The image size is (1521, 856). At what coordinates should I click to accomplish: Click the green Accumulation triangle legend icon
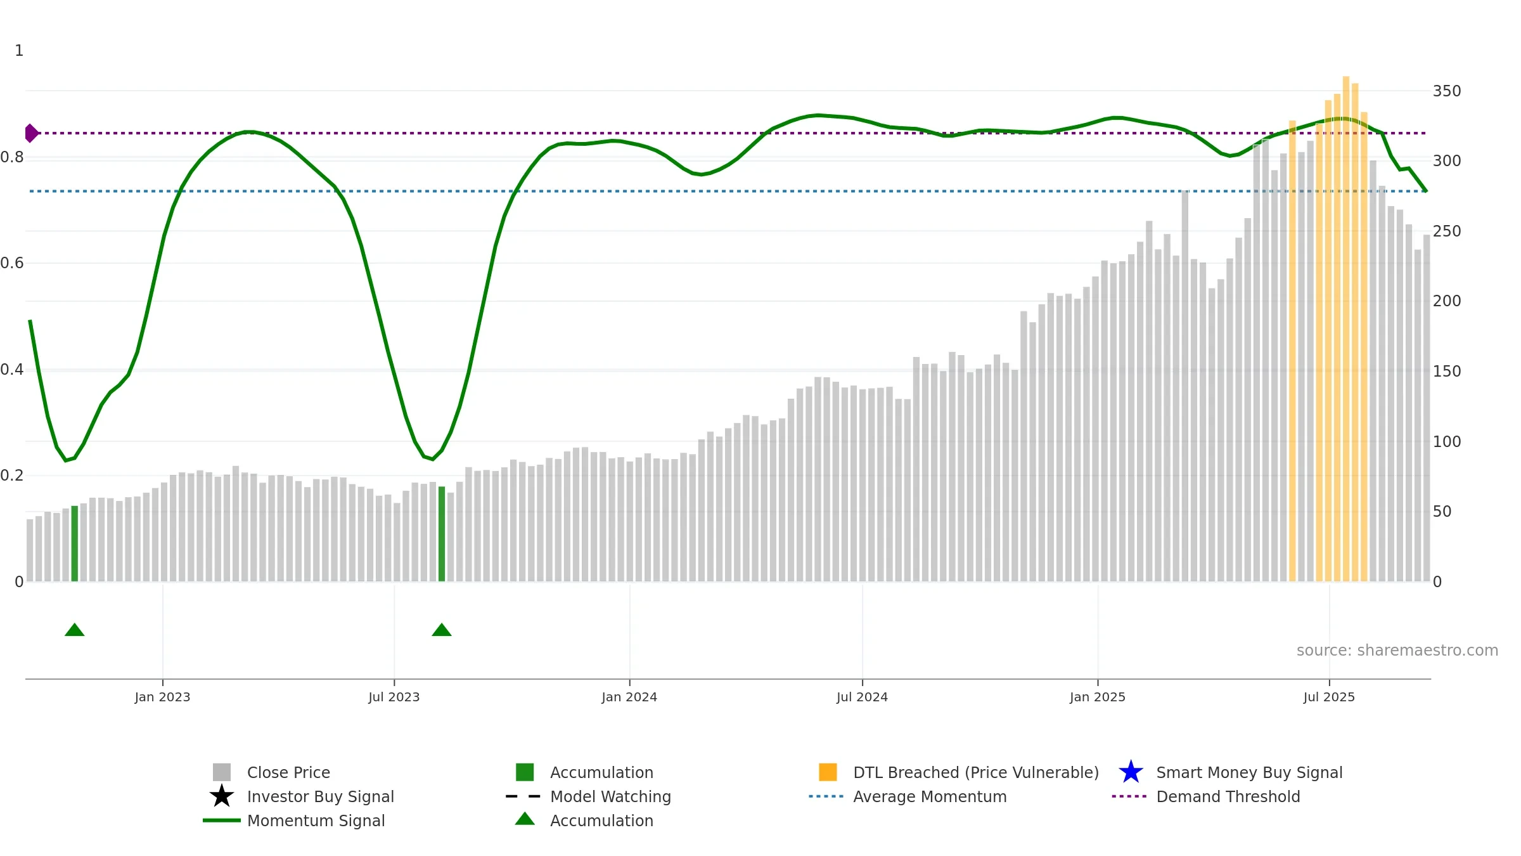(525, 819)
